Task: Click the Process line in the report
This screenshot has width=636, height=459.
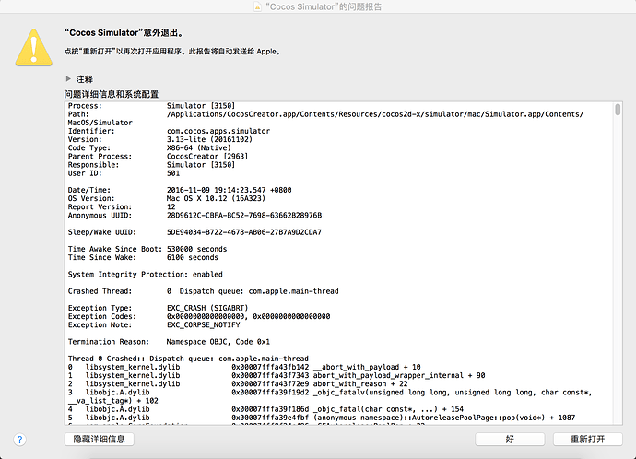Action: pyautogui.click(x=151, y=106)
